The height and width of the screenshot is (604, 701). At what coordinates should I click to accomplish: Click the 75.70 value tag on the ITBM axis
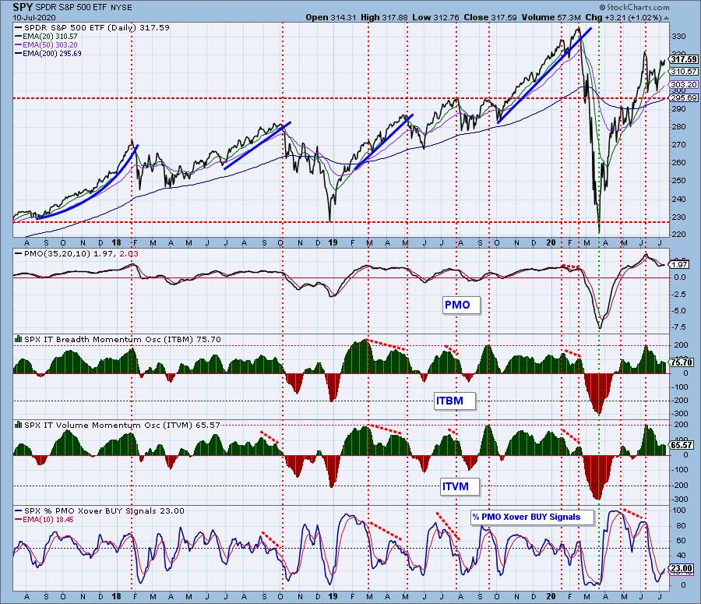click(x=682, y=362)
